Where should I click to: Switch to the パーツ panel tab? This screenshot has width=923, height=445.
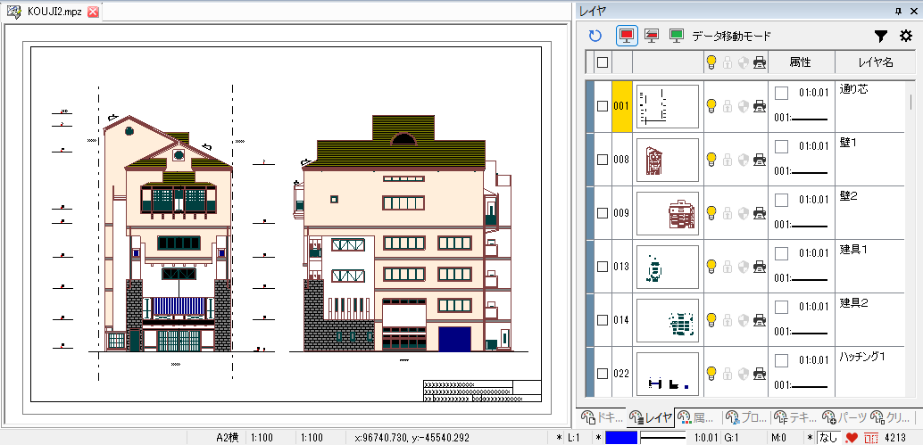point(844,418)
